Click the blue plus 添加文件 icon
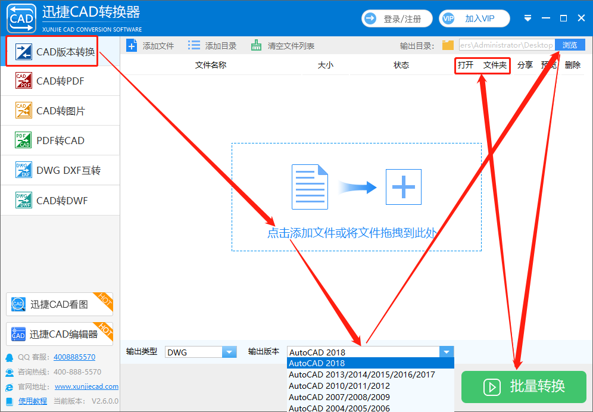Screen dimensions: 593x412 click(x=132, y=46)
